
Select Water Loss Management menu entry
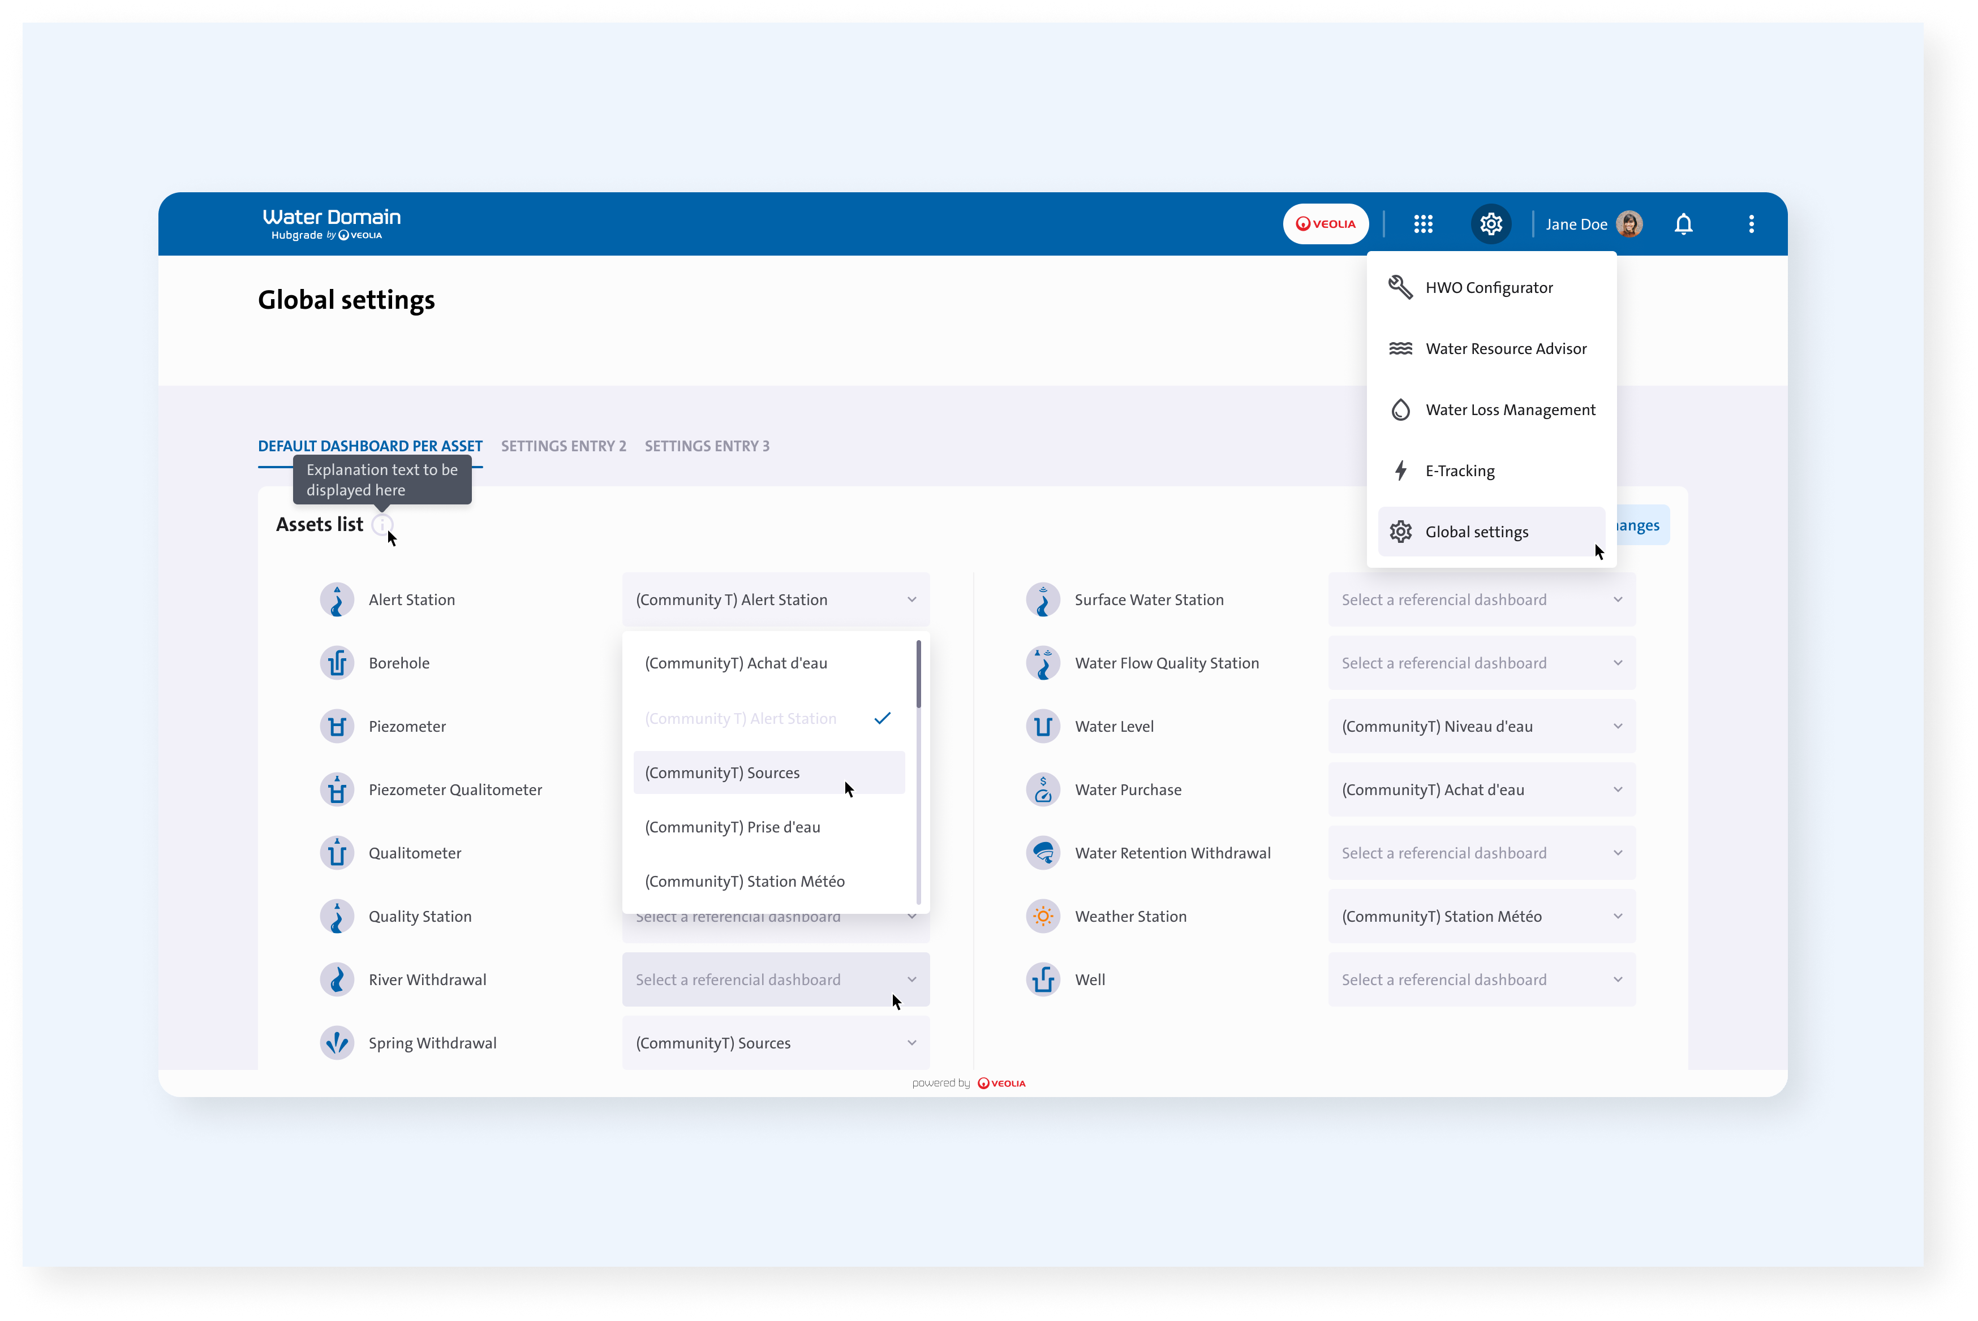(1491, 409)
